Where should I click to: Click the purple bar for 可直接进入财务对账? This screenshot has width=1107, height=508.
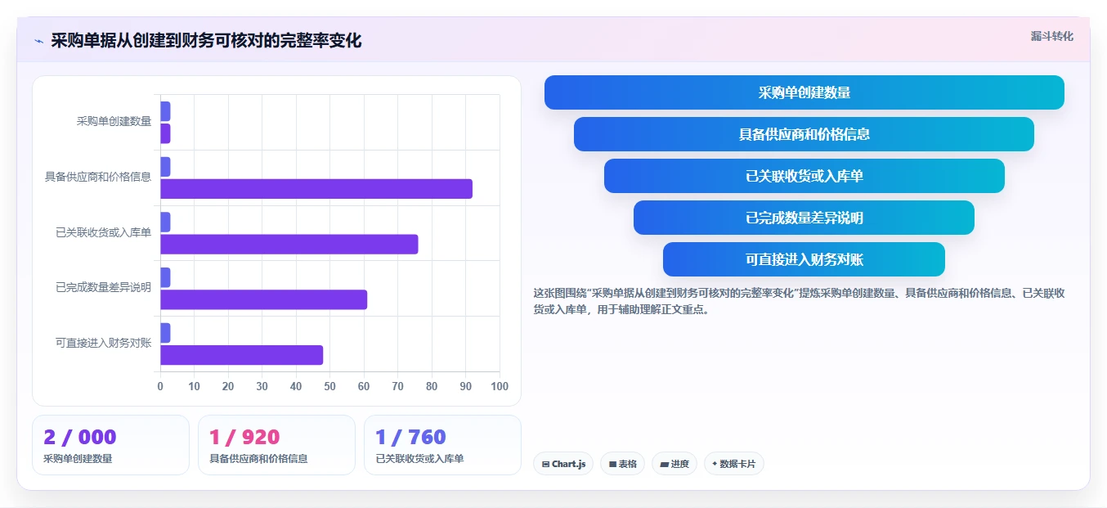[x=242, y=355]
